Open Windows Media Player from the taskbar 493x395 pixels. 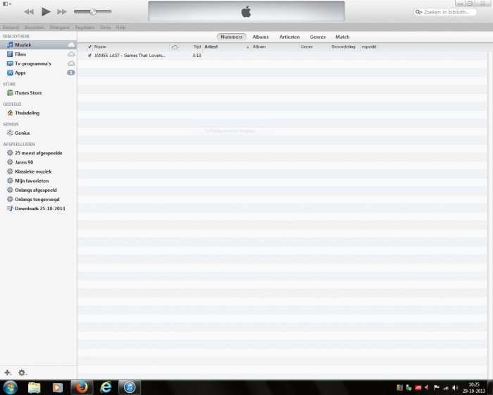click(58, 387)
